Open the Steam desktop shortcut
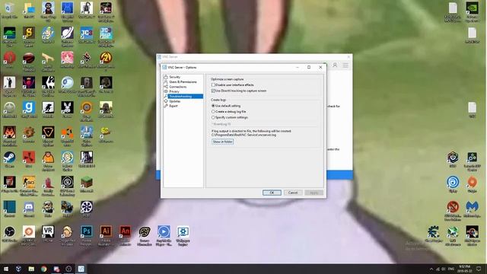487x274 pixels. [9, 160]
